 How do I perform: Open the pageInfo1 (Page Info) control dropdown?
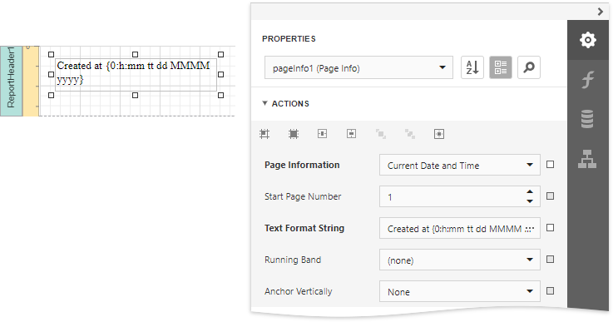pyautogui.click(x=358, y=67)
